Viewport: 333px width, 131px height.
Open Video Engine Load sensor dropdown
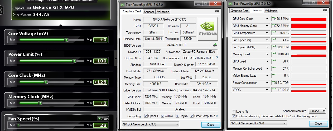[x=267, y=76]
